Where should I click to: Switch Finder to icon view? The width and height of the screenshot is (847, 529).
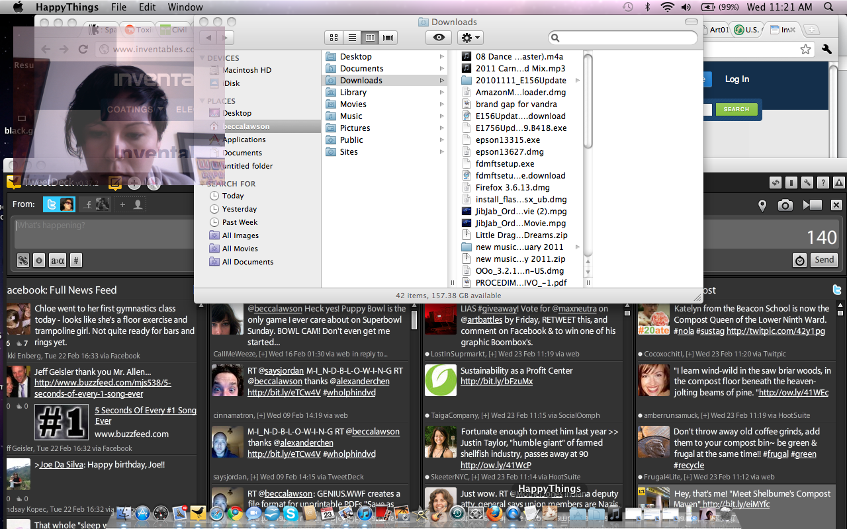pyautogui.click(x=334, y=38)
